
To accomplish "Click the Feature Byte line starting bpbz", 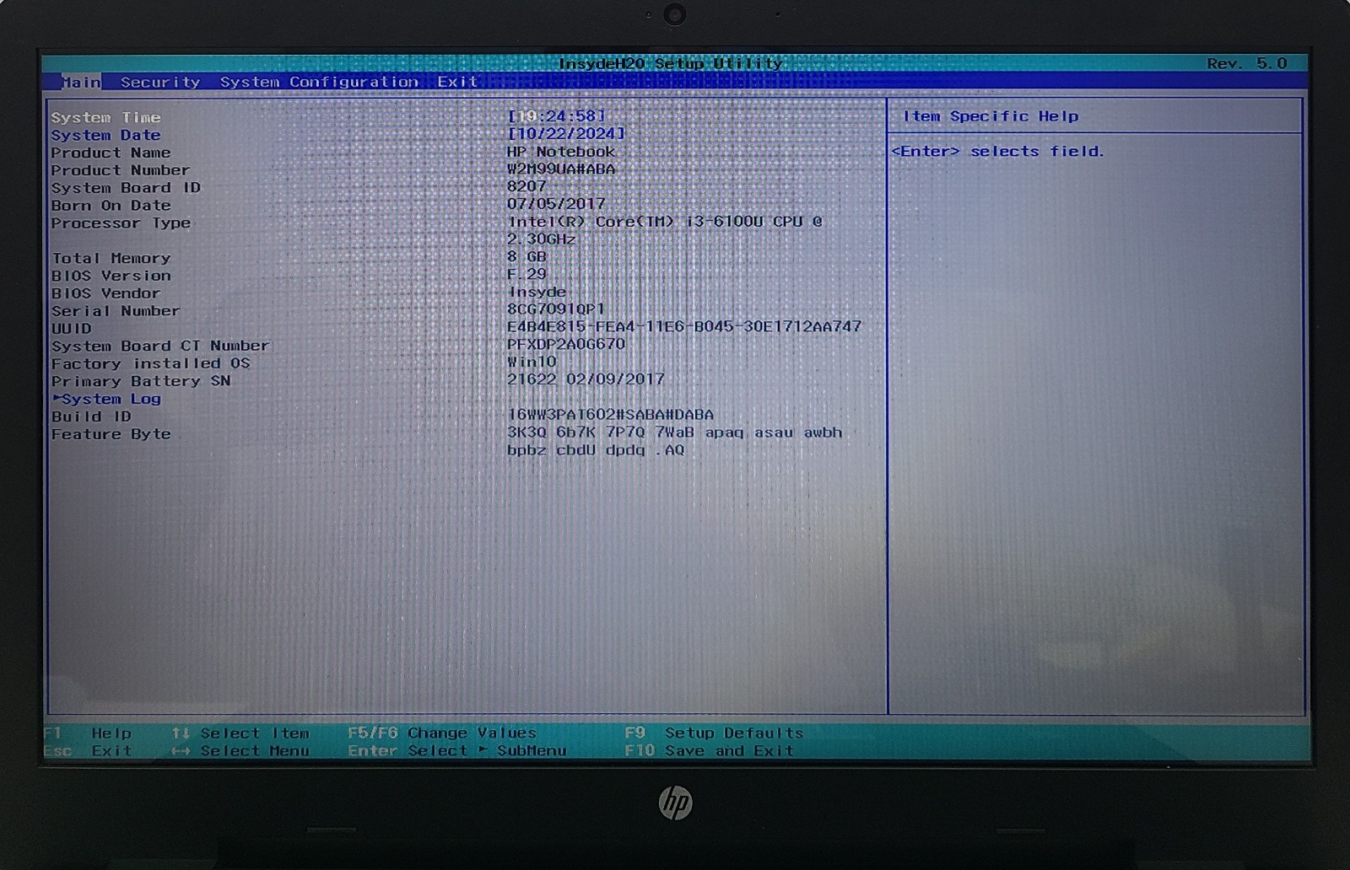I will (x=596, y=450).
